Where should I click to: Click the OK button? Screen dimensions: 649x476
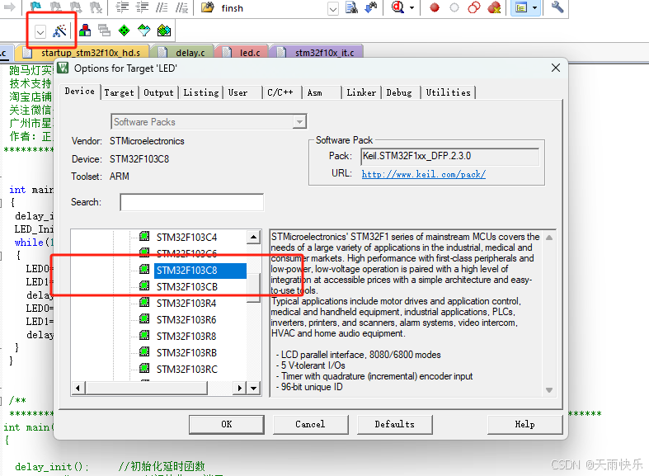coord(227,424)
